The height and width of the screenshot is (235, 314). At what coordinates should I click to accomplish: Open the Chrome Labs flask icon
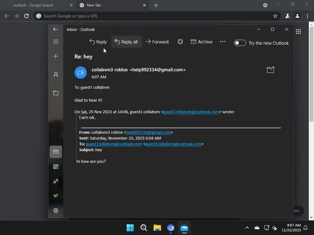(x=287, y=16)
